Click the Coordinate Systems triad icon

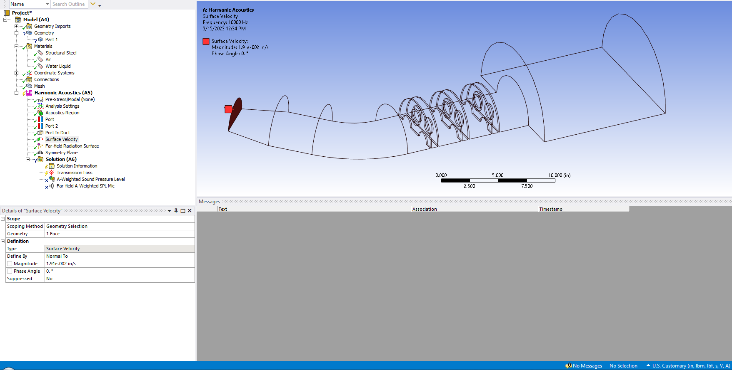pos(29,73)
